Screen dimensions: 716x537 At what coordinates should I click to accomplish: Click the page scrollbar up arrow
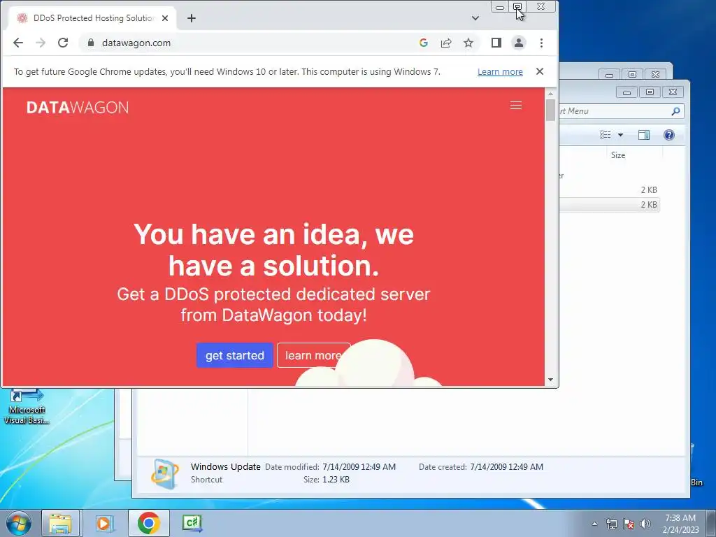[x=550, y=93]
